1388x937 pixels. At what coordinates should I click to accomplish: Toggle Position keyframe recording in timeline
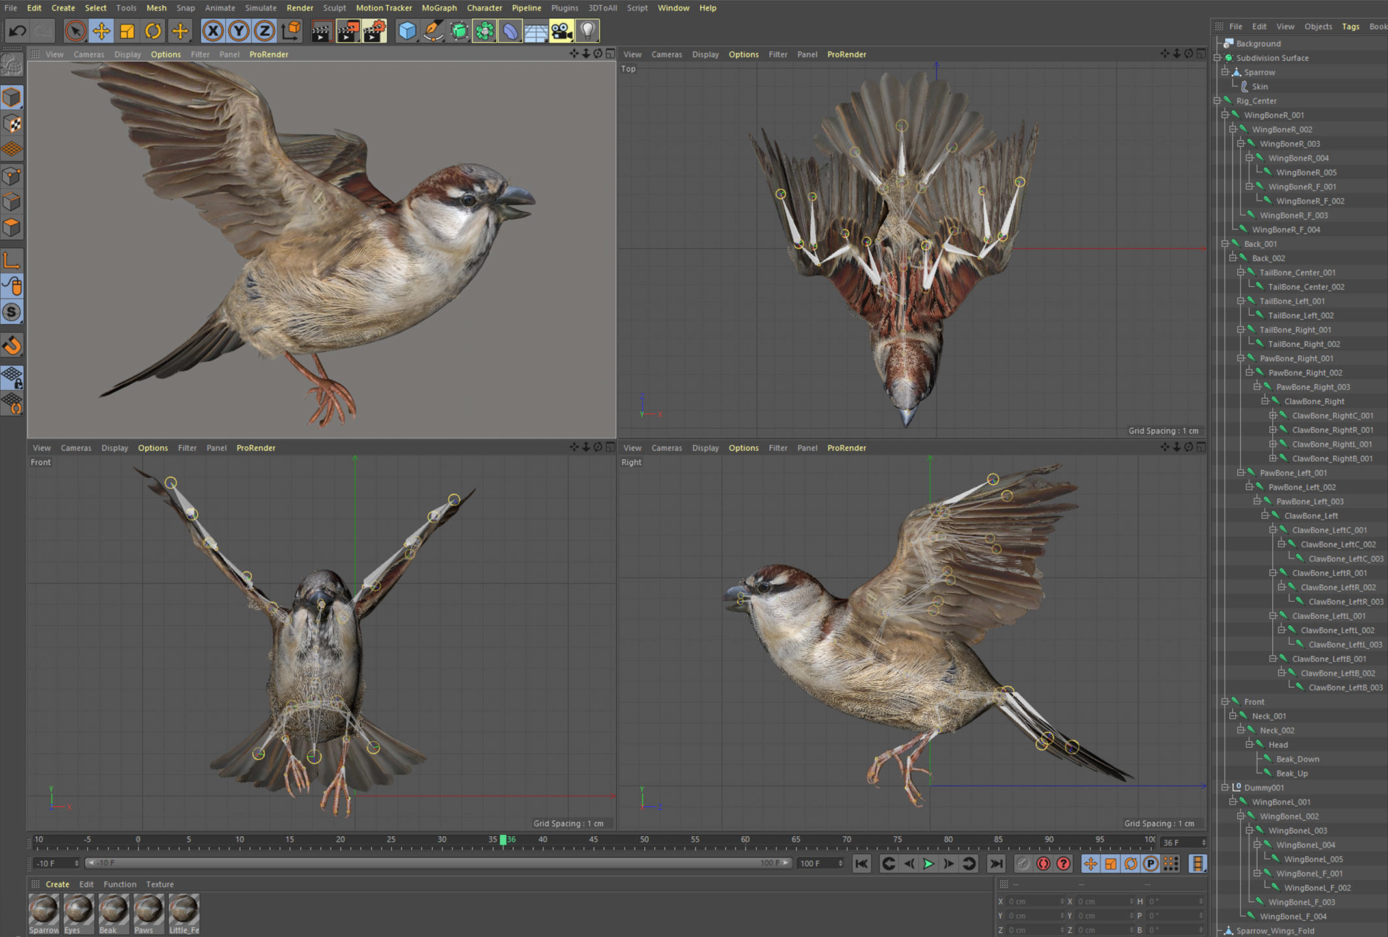tap(1091, 863)
